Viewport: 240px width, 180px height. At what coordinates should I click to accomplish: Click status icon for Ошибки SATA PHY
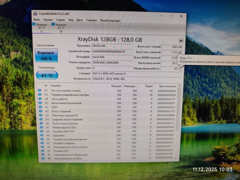(42, 131)
